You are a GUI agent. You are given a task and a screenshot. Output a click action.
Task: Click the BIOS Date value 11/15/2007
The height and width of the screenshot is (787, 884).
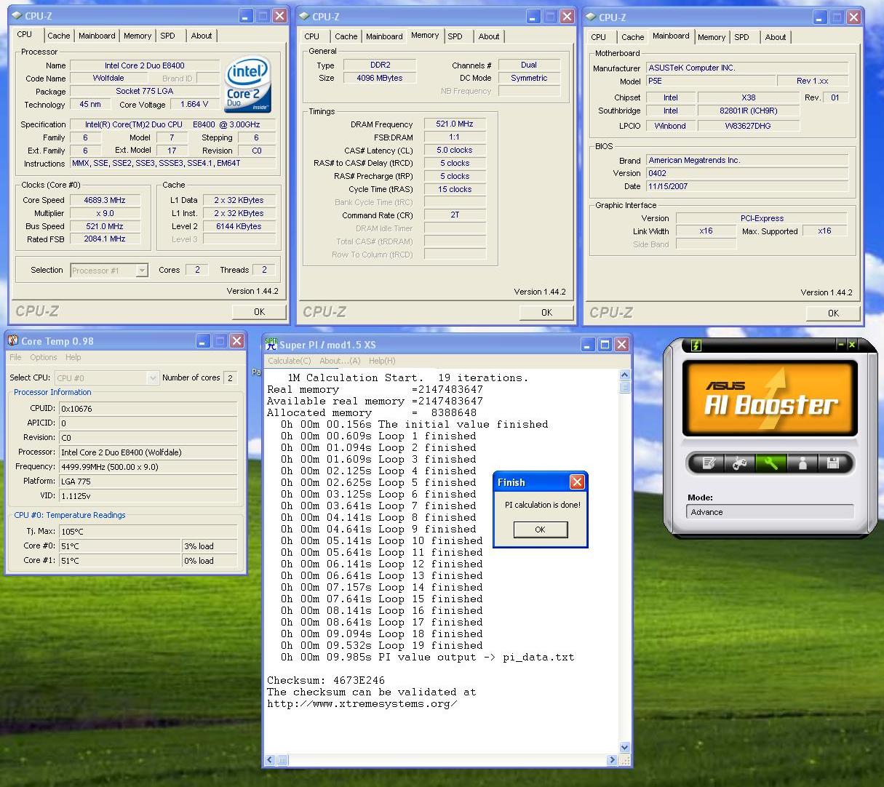click(747, 186)
